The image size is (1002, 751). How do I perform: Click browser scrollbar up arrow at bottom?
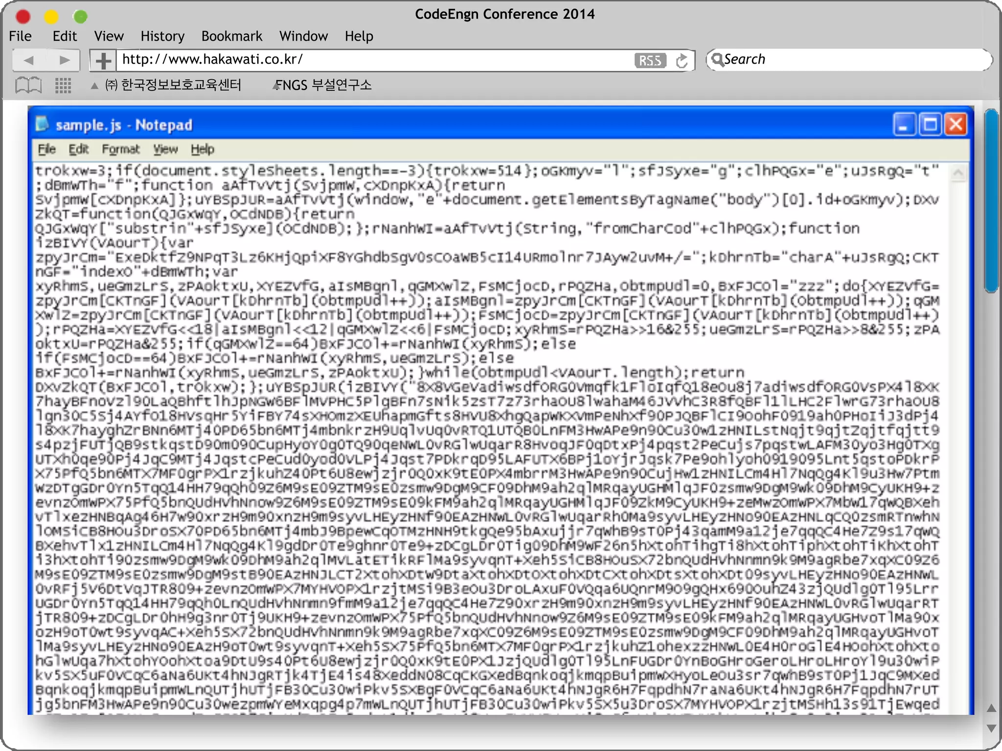(x=992, y=707)
